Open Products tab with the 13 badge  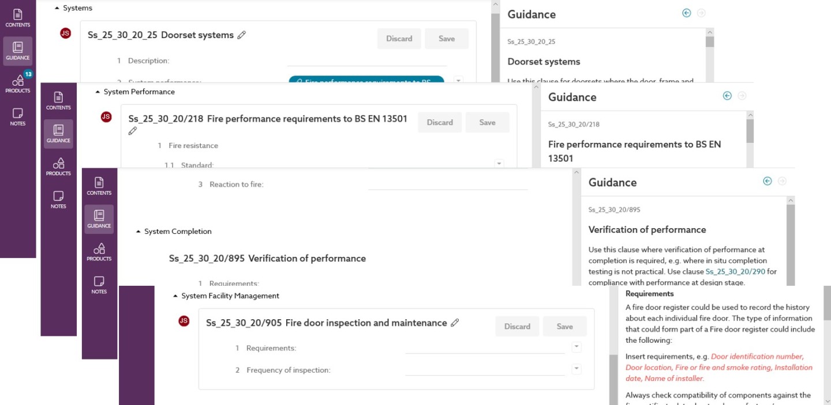pos(18,84)
